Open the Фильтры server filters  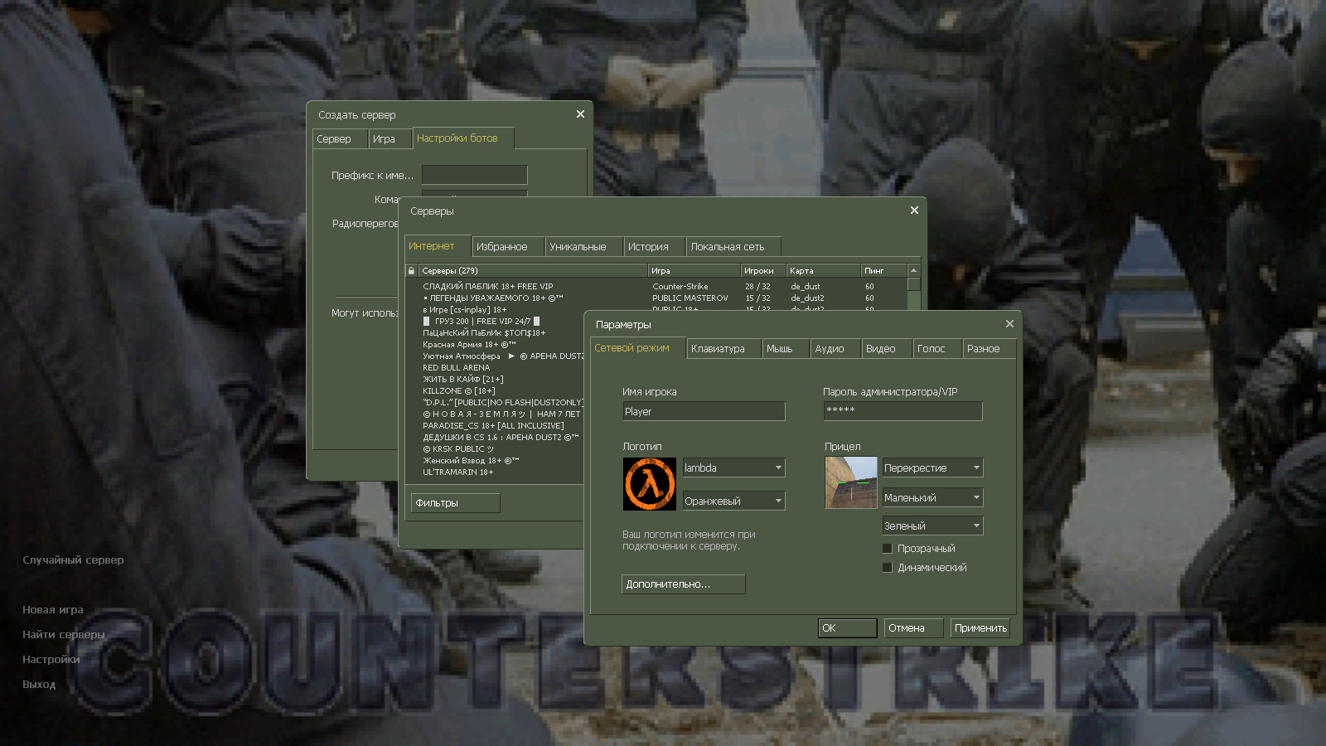[454, 502]
